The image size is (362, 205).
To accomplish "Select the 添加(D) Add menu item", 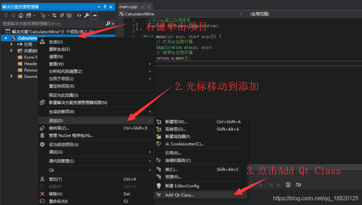I will [x=96, y=121].
